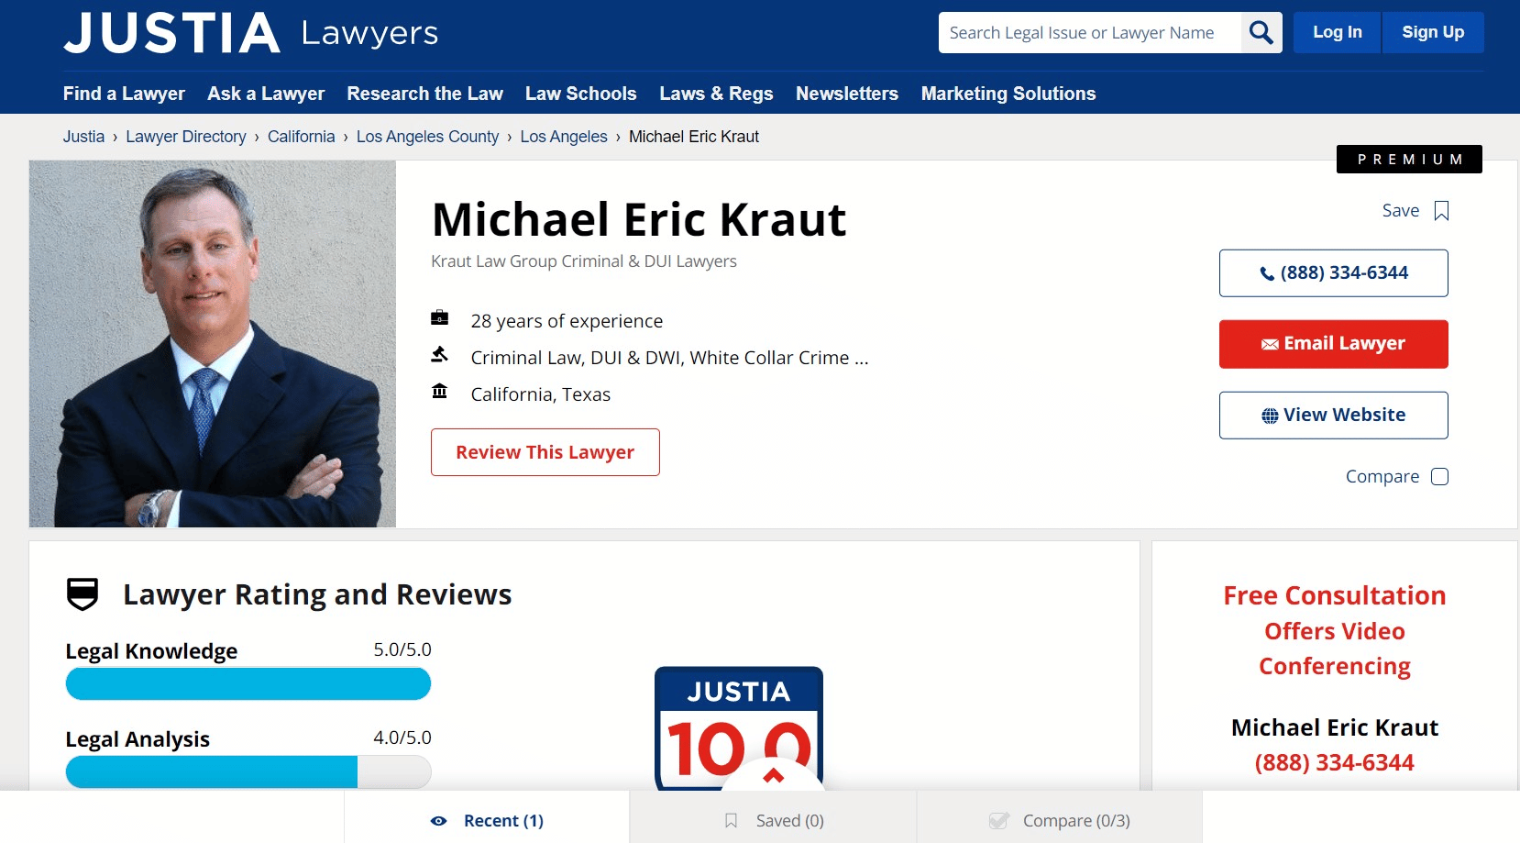
Task: Click the 28 years of experience text
Action: pos(567,321)
